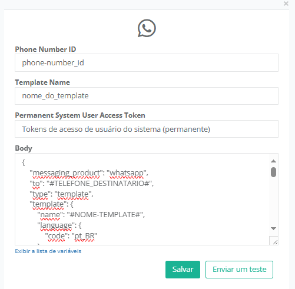Click the Phone Number ID label
The image size is (295, 289).
click(45, 49)
